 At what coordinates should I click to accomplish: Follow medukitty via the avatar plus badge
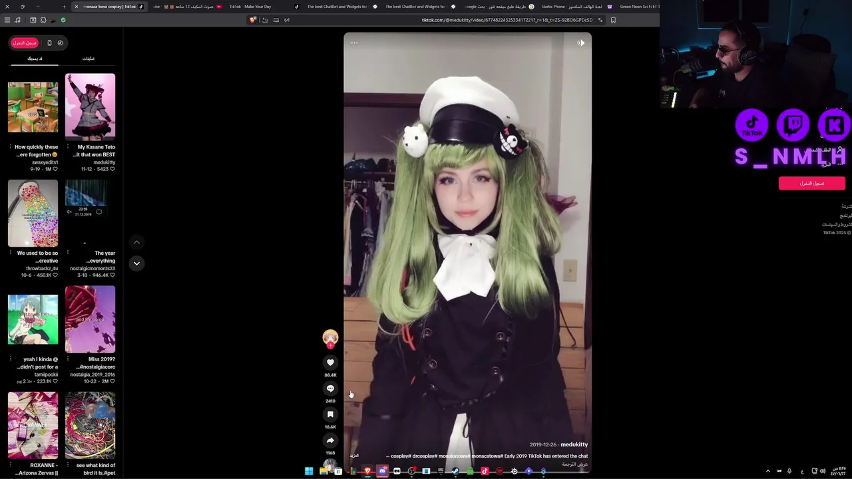coord(330,345)
